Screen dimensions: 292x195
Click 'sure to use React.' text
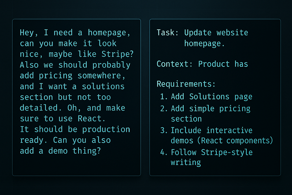62,119
